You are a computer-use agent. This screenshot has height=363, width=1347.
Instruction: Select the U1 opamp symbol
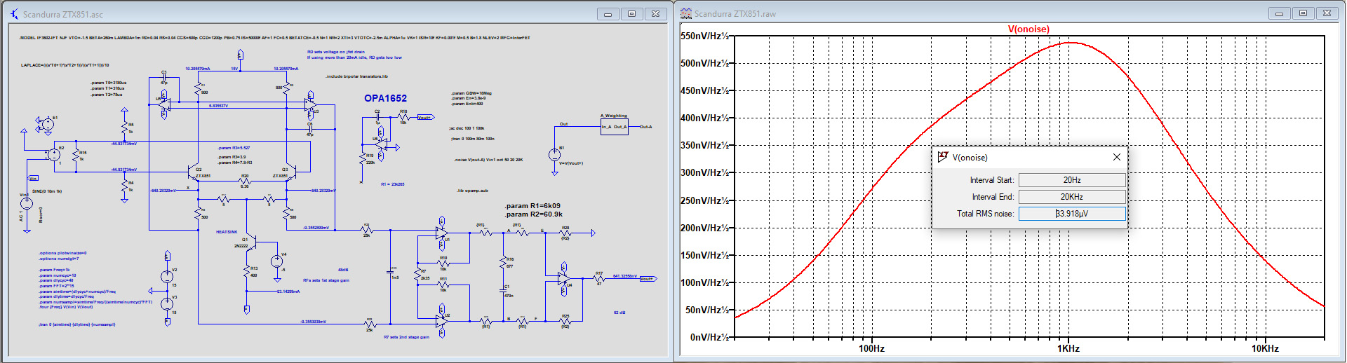pos(442,233)
